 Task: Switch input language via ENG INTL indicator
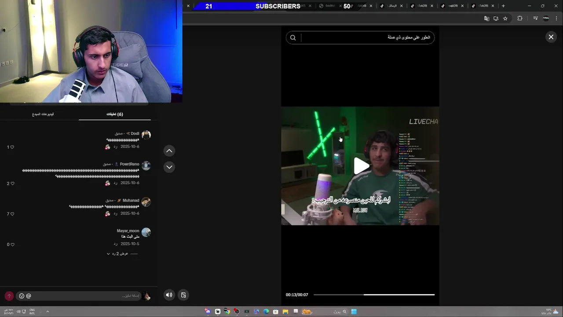32,312
